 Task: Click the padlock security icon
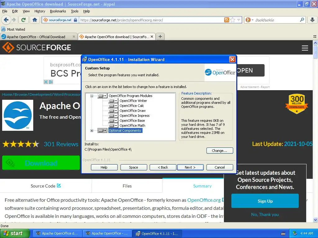coord(75,20)
